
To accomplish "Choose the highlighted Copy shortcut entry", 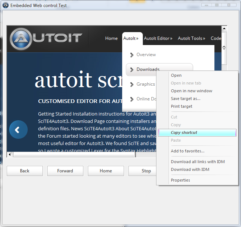I will click(197, 133).
